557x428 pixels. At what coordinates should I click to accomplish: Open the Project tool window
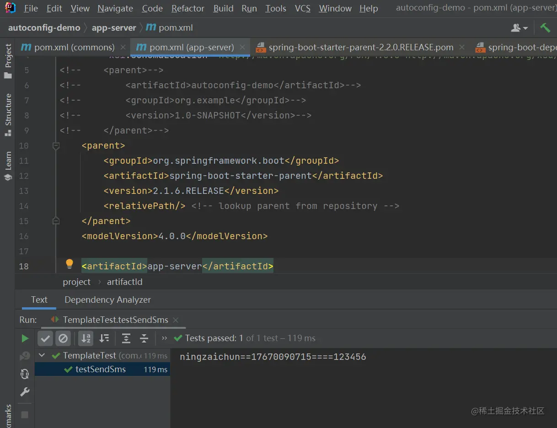[x=8, y=61]
